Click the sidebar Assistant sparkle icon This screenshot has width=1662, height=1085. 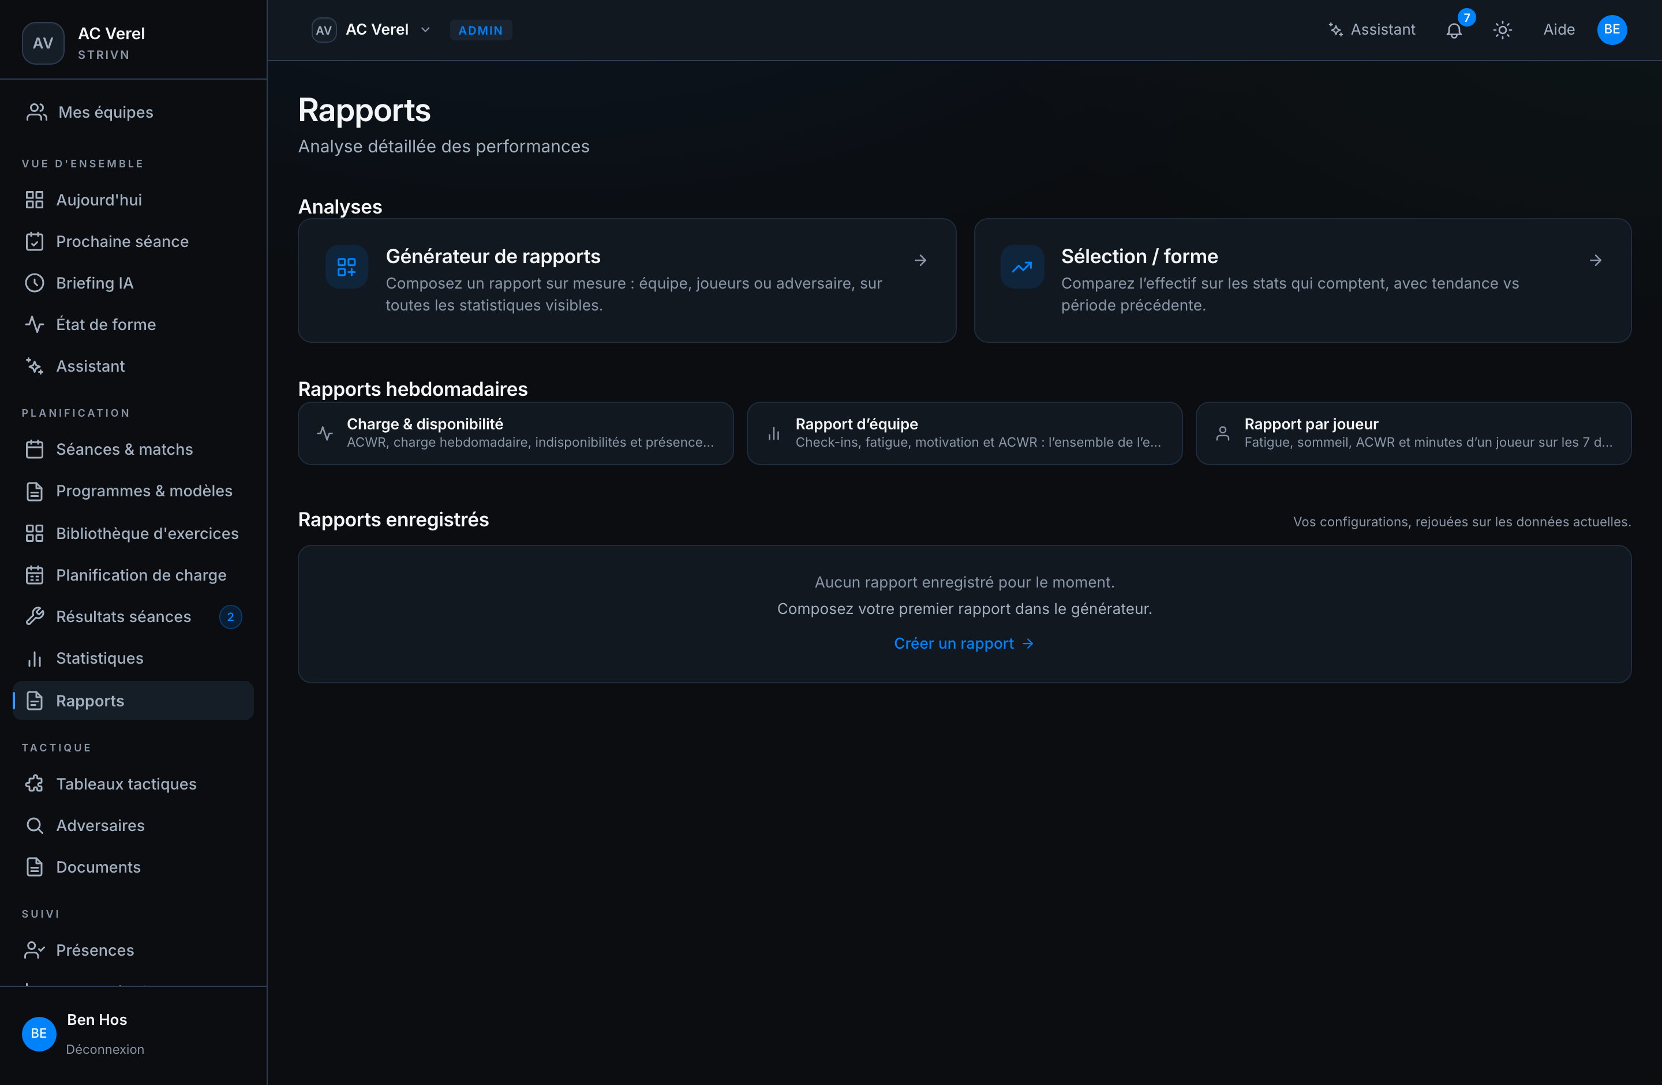point(34,366)
